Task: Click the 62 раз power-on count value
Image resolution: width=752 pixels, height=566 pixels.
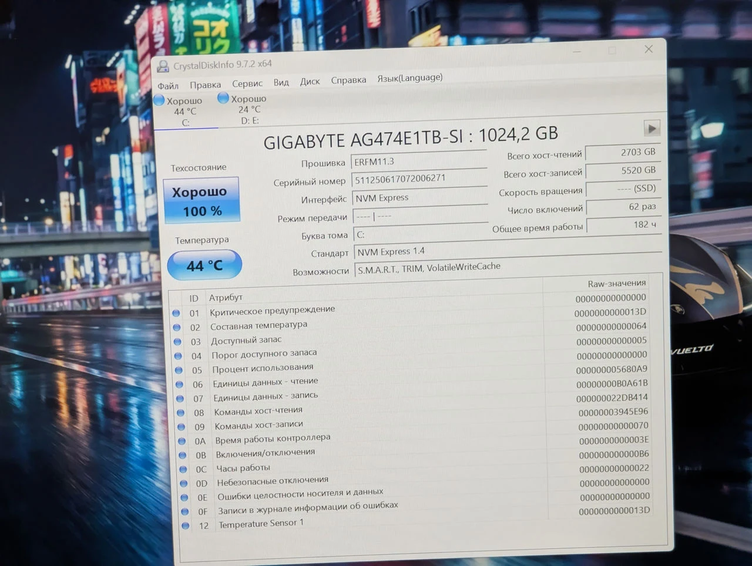Action: pos(624,207)
